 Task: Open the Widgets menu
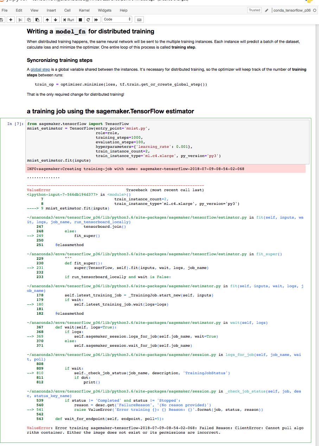[104, 11]
